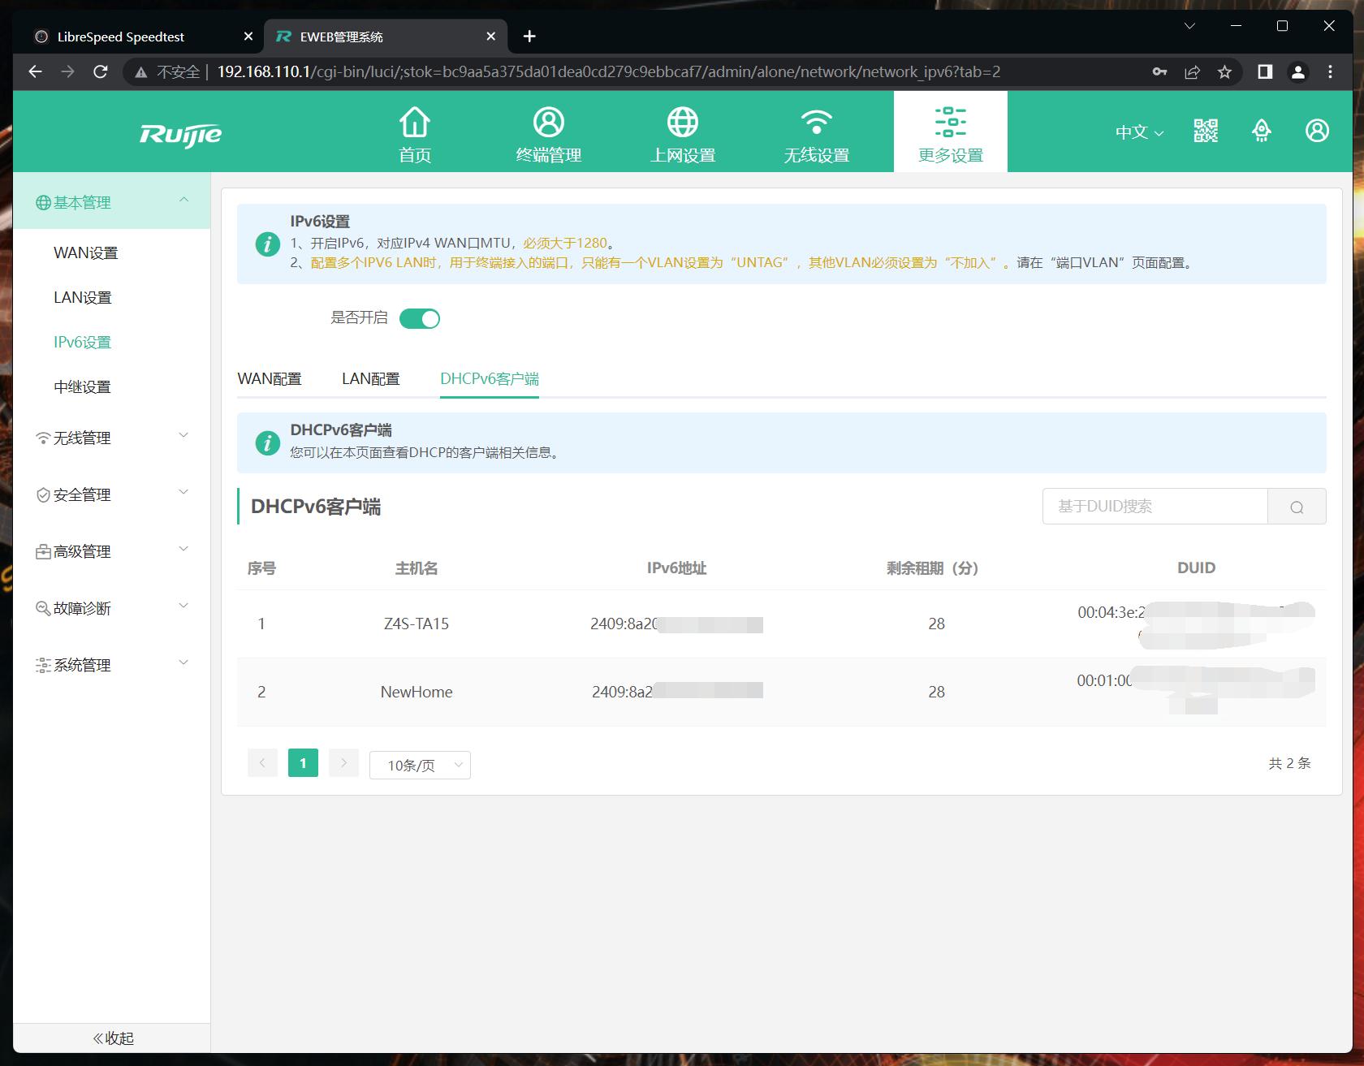Switch to the WAN配置 tab
The image size is (1364, 1066).
(x=269, y=379)
